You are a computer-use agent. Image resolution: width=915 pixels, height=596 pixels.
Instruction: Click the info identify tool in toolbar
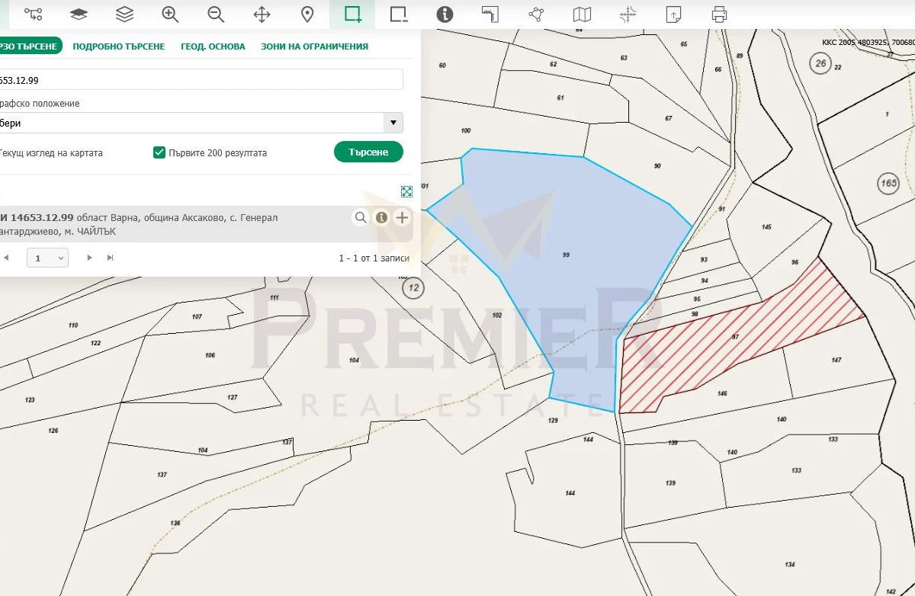[x=445, y=14]
